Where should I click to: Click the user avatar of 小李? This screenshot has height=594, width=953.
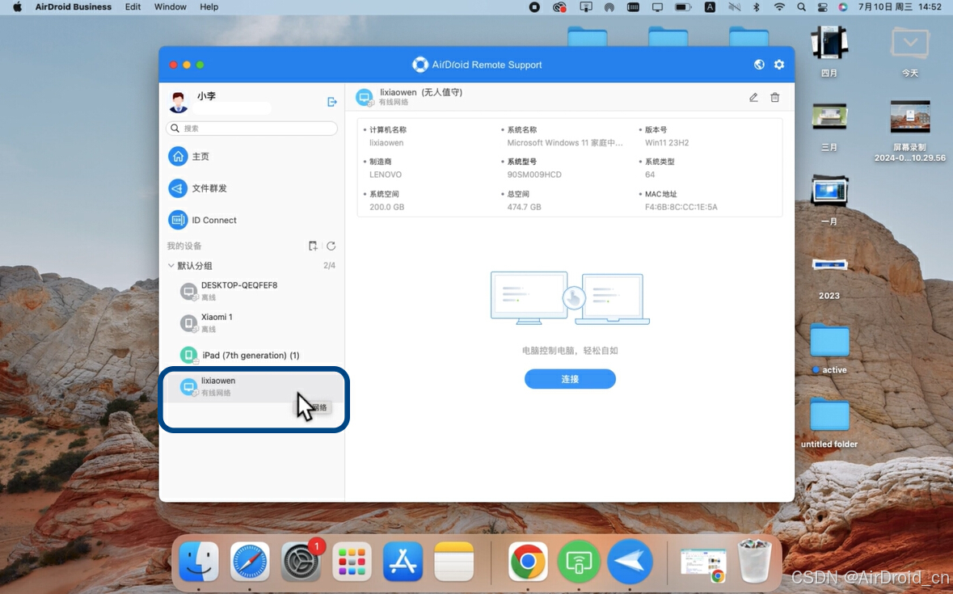point(178,102)
